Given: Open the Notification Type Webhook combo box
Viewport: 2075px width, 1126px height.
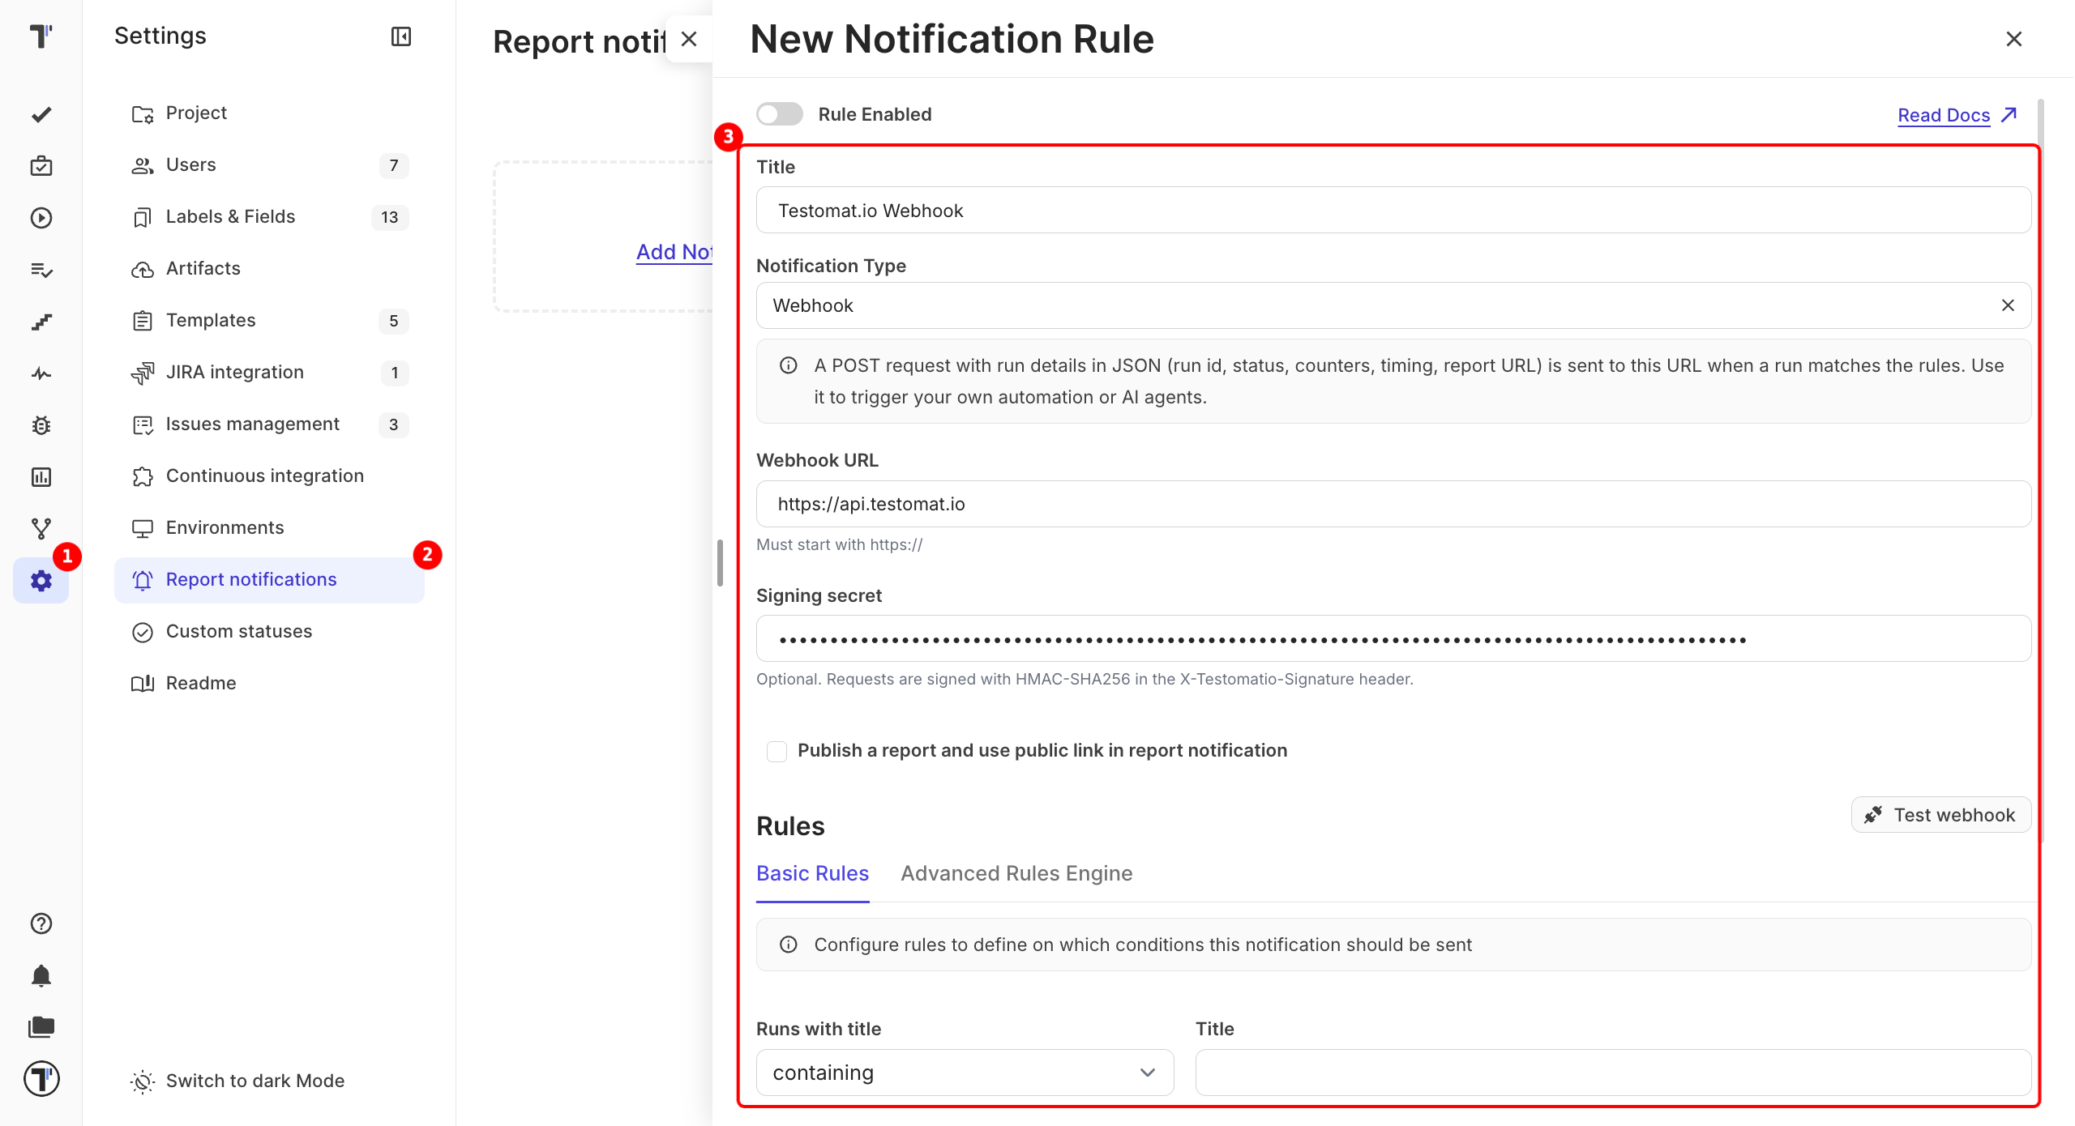Looking at the screenshot, I should [1393, 305].
